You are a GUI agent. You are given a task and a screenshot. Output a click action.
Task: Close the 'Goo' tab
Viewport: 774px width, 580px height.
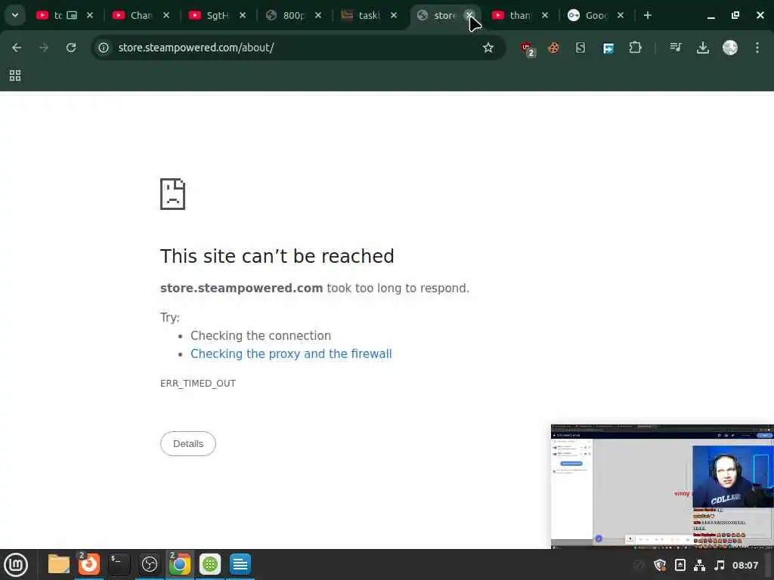coord(621,15)
